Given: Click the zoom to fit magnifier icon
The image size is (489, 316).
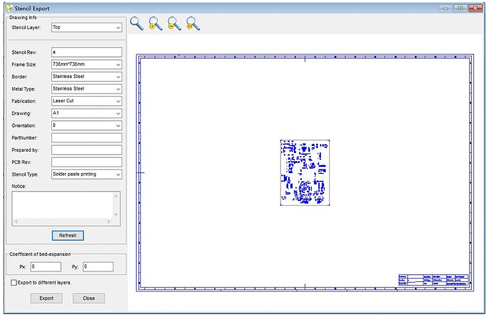Looking at the screenshot, I should click(x=194, y=24).
